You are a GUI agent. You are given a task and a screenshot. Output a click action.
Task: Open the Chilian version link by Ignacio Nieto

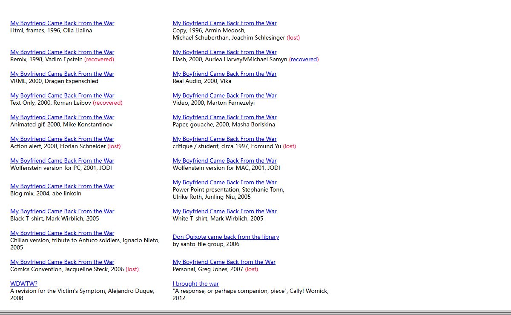coord(62,233)
